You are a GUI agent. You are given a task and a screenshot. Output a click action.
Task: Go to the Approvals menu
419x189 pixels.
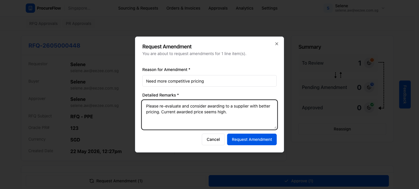(218, 8)
